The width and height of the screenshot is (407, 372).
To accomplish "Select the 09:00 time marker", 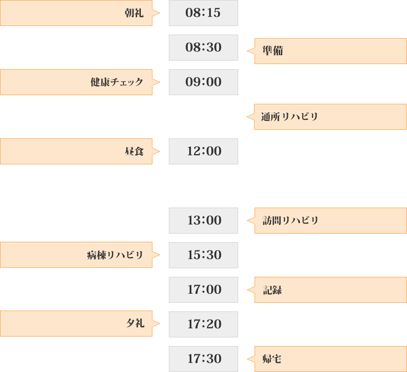I will (203, 82).
